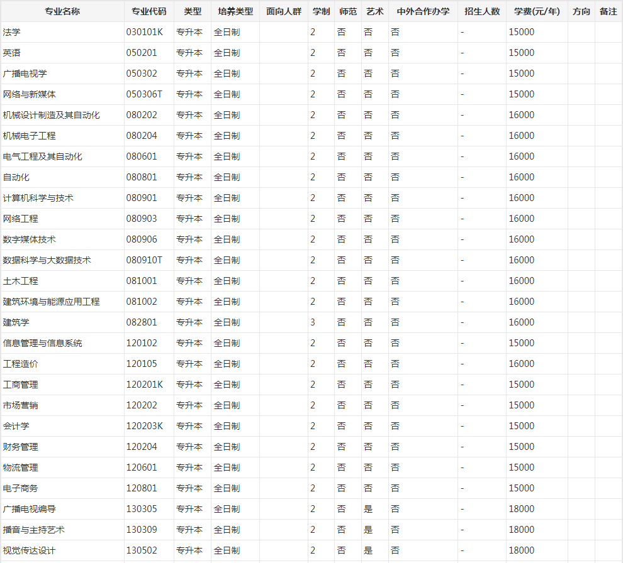Screen dimensions: 623x563
Task: Click tuition 15000 in 信息管理与信息系统 row
Action: [x=521, y=343]
